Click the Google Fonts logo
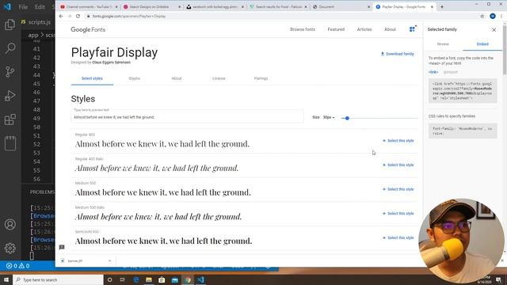This screenshot has height=285, width=507. 88,29
